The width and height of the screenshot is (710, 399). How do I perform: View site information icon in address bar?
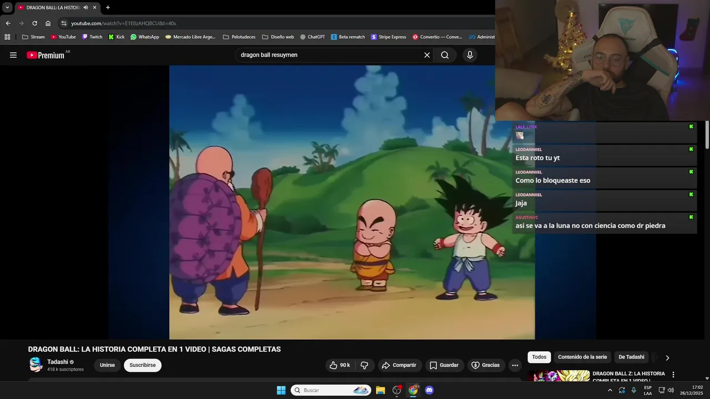pos(64,23)
